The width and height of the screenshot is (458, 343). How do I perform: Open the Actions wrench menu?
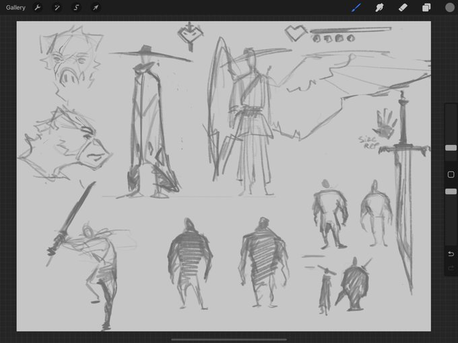[x=38, y=7]
